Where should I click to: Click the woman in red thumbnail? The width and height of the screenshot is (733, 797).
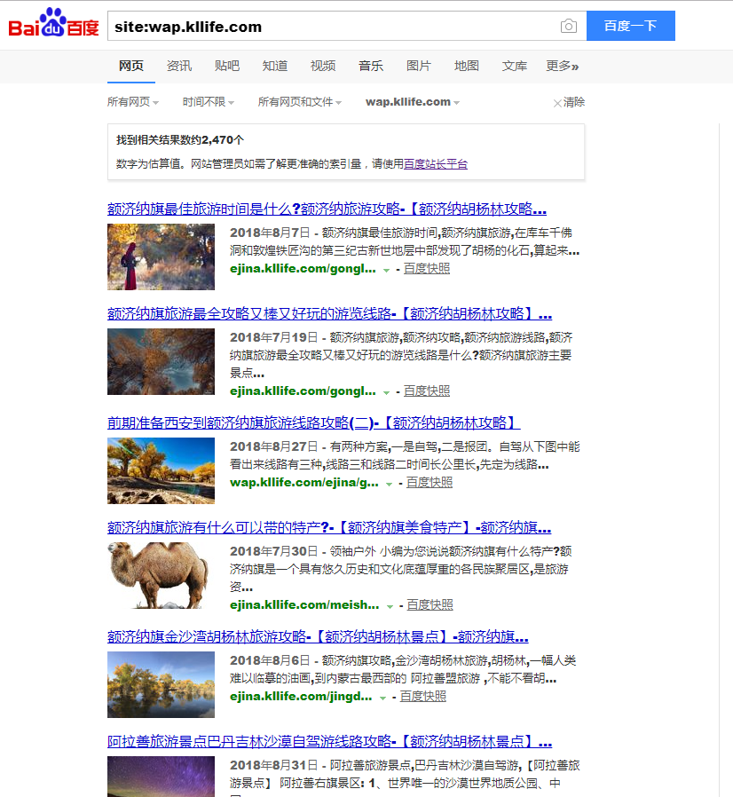(x=161, y=256)
